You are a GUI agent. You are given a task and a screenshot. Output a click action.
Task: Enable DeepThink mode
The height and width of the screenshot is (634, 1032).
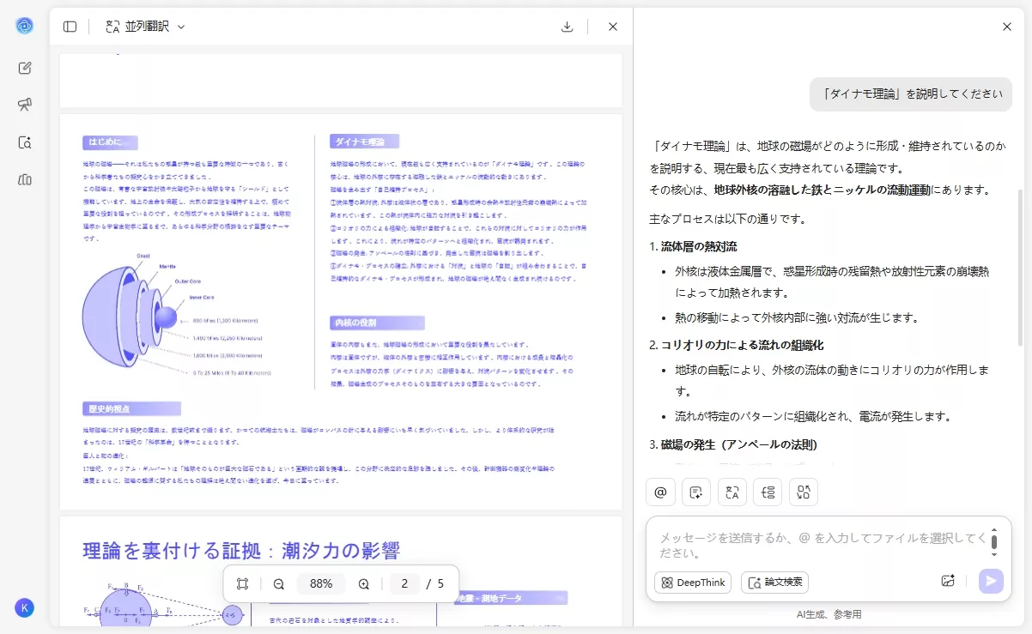[692, 583]
